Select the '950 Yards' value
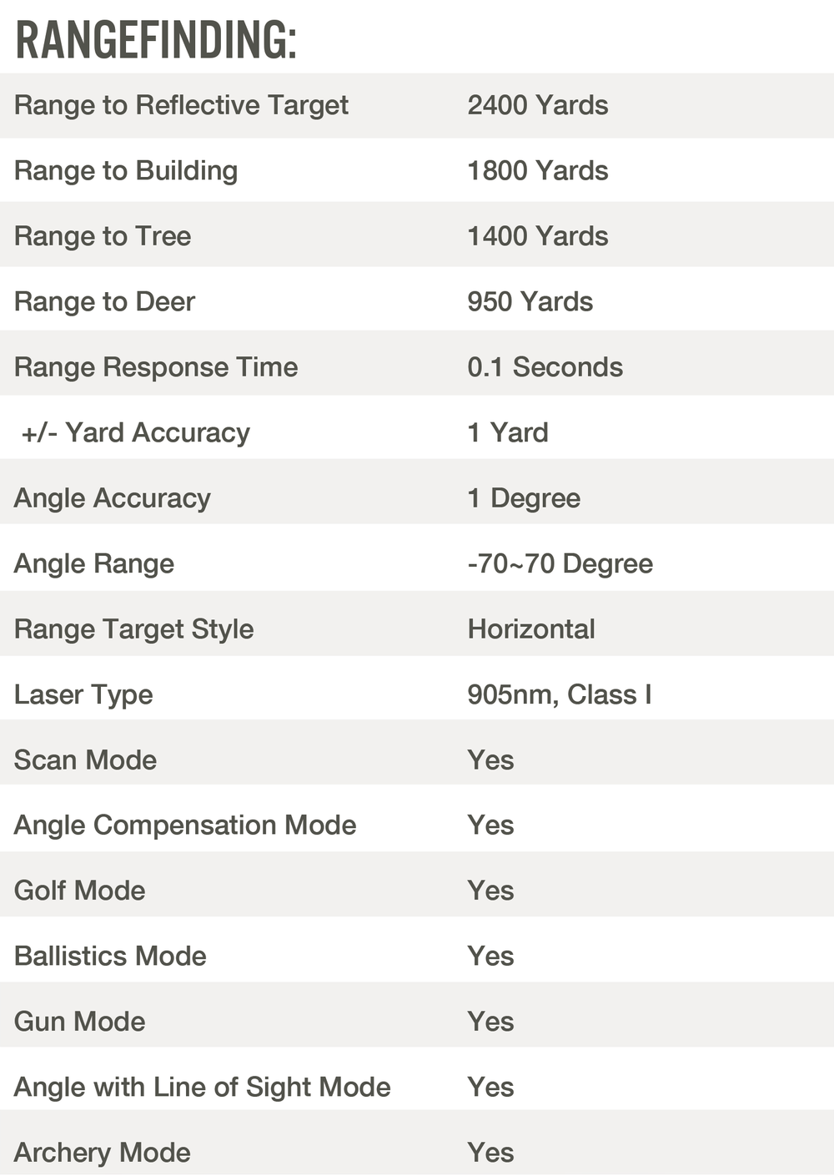Viewport: 834px width, 1176px height. 530,301
